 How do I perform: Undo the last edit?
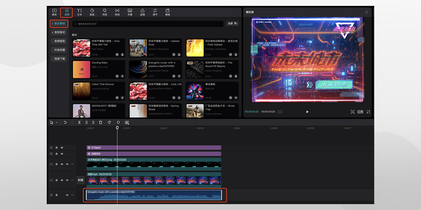(65, 122)
